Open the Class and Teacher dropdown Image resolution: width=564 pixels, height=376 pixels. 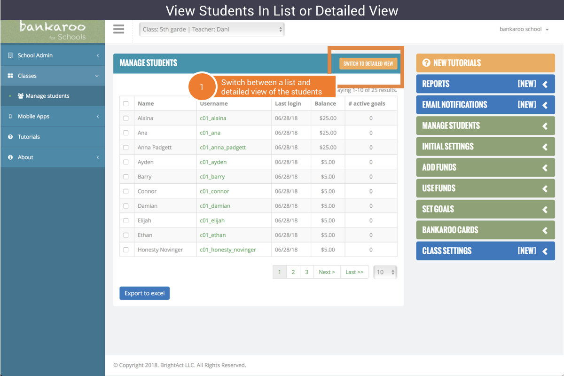pos(212,29)
